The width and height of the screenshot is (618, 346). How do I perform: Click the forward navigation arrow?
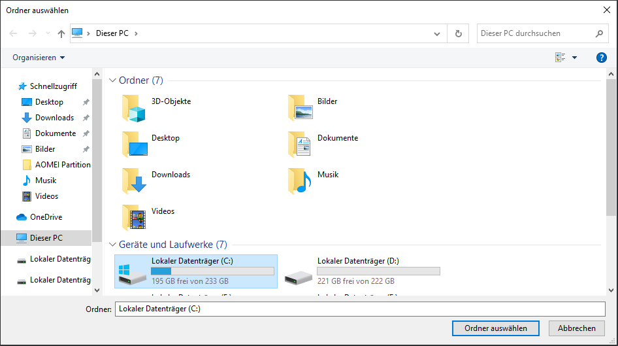(x=32, y=33)
